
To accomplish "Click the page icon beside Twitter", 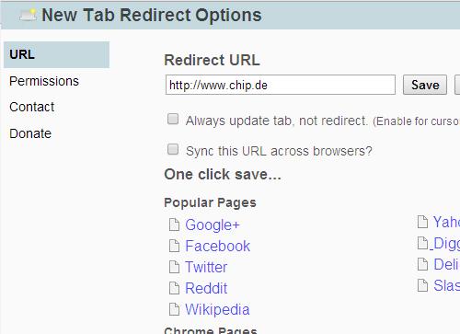I will point(174,267).
